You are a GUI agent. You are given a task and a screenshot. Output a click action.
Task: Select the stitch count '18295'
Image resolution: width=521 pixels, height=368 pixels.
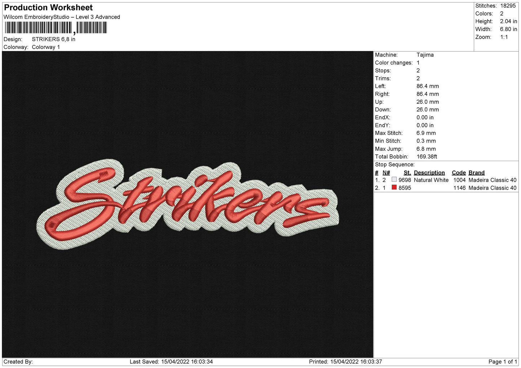[508, 6]
